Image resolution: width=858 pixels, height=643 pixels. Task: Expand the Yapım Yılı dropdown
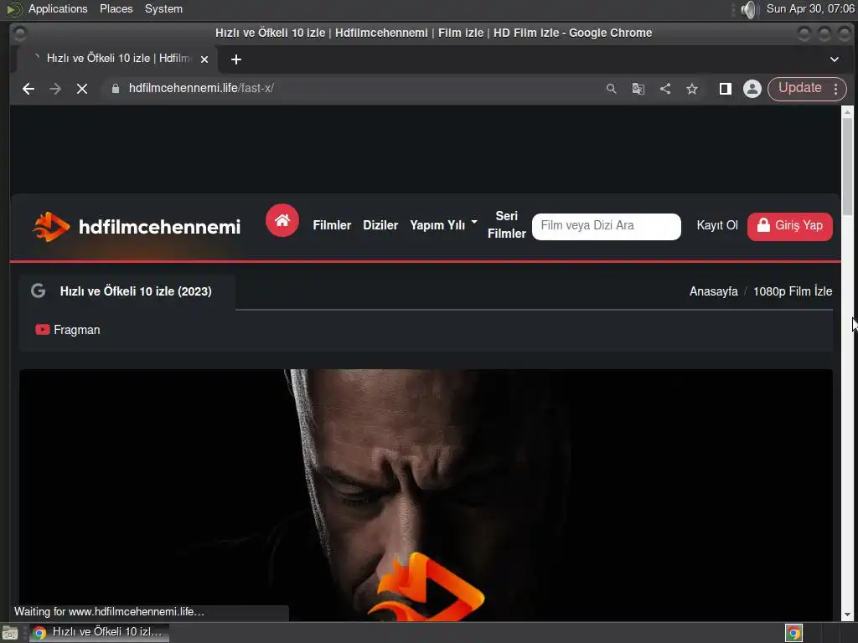coord(444,224)
